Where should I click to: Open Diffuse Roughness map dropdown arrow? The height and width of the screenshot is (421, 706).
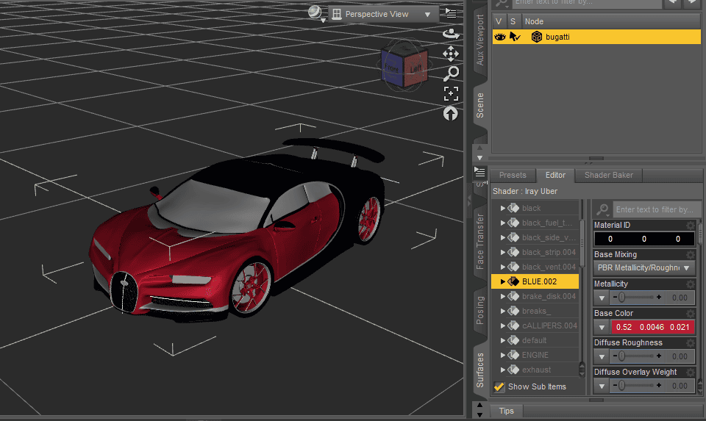(x=602, y=356)
